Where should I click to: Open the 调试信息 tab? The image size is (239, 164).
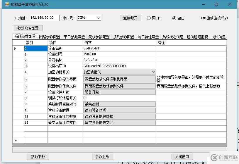coord(218,37)
